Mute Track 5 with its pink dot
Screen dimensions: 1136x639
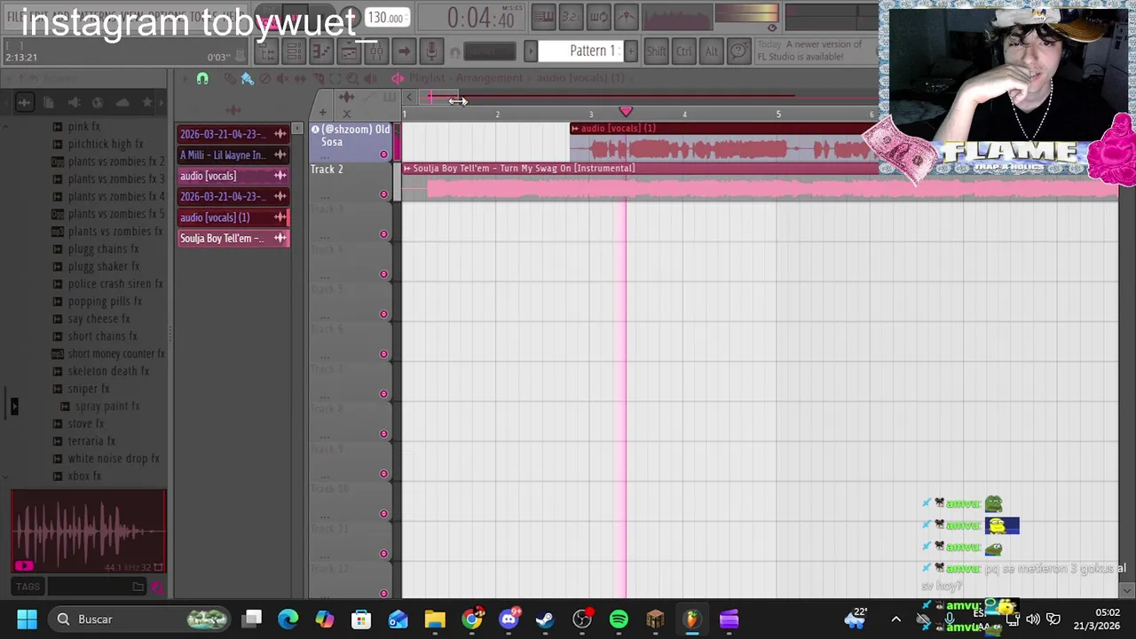click(x=384, y=314)
